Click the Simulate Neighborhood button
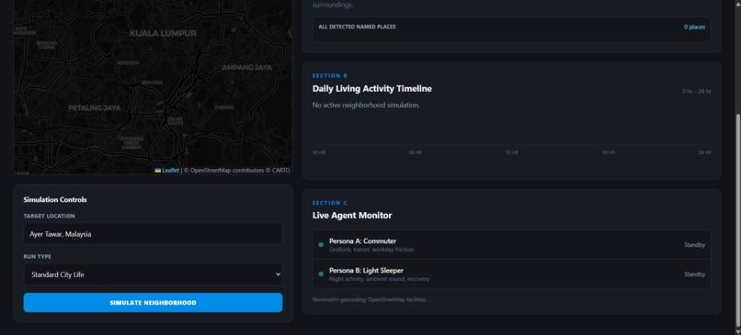 [154, 303]
